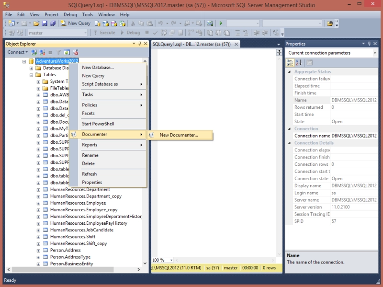383x287 pixels.
Task: Click the Filter funnel icon in Object Explorer
Action: [58, 52]
